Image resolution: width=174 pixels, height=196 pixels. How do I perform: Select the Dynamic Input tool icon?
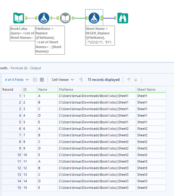tap(65, 18)
